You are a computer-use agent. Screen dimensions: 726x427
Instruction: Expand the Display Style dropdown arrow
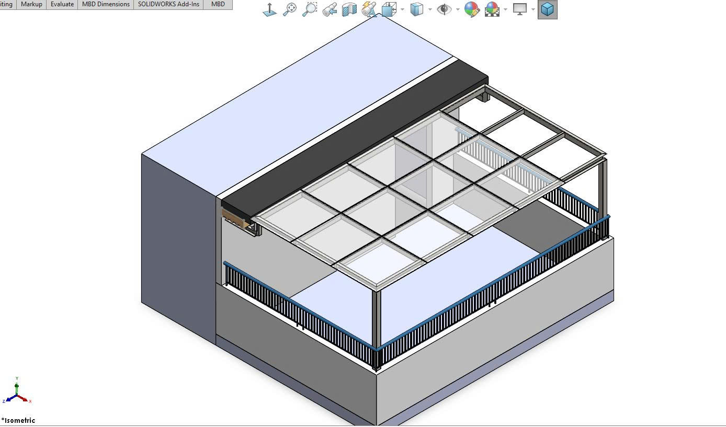[430, 9]
